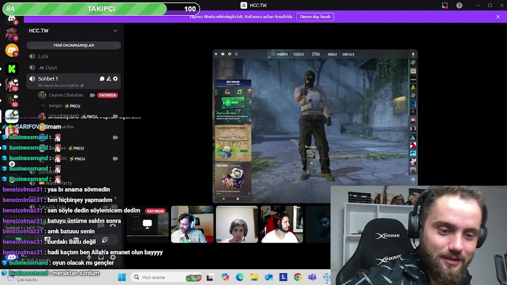Open the Discord inbox icon in title bar
This screenshot has height=285, width=507.
point(445,6)
